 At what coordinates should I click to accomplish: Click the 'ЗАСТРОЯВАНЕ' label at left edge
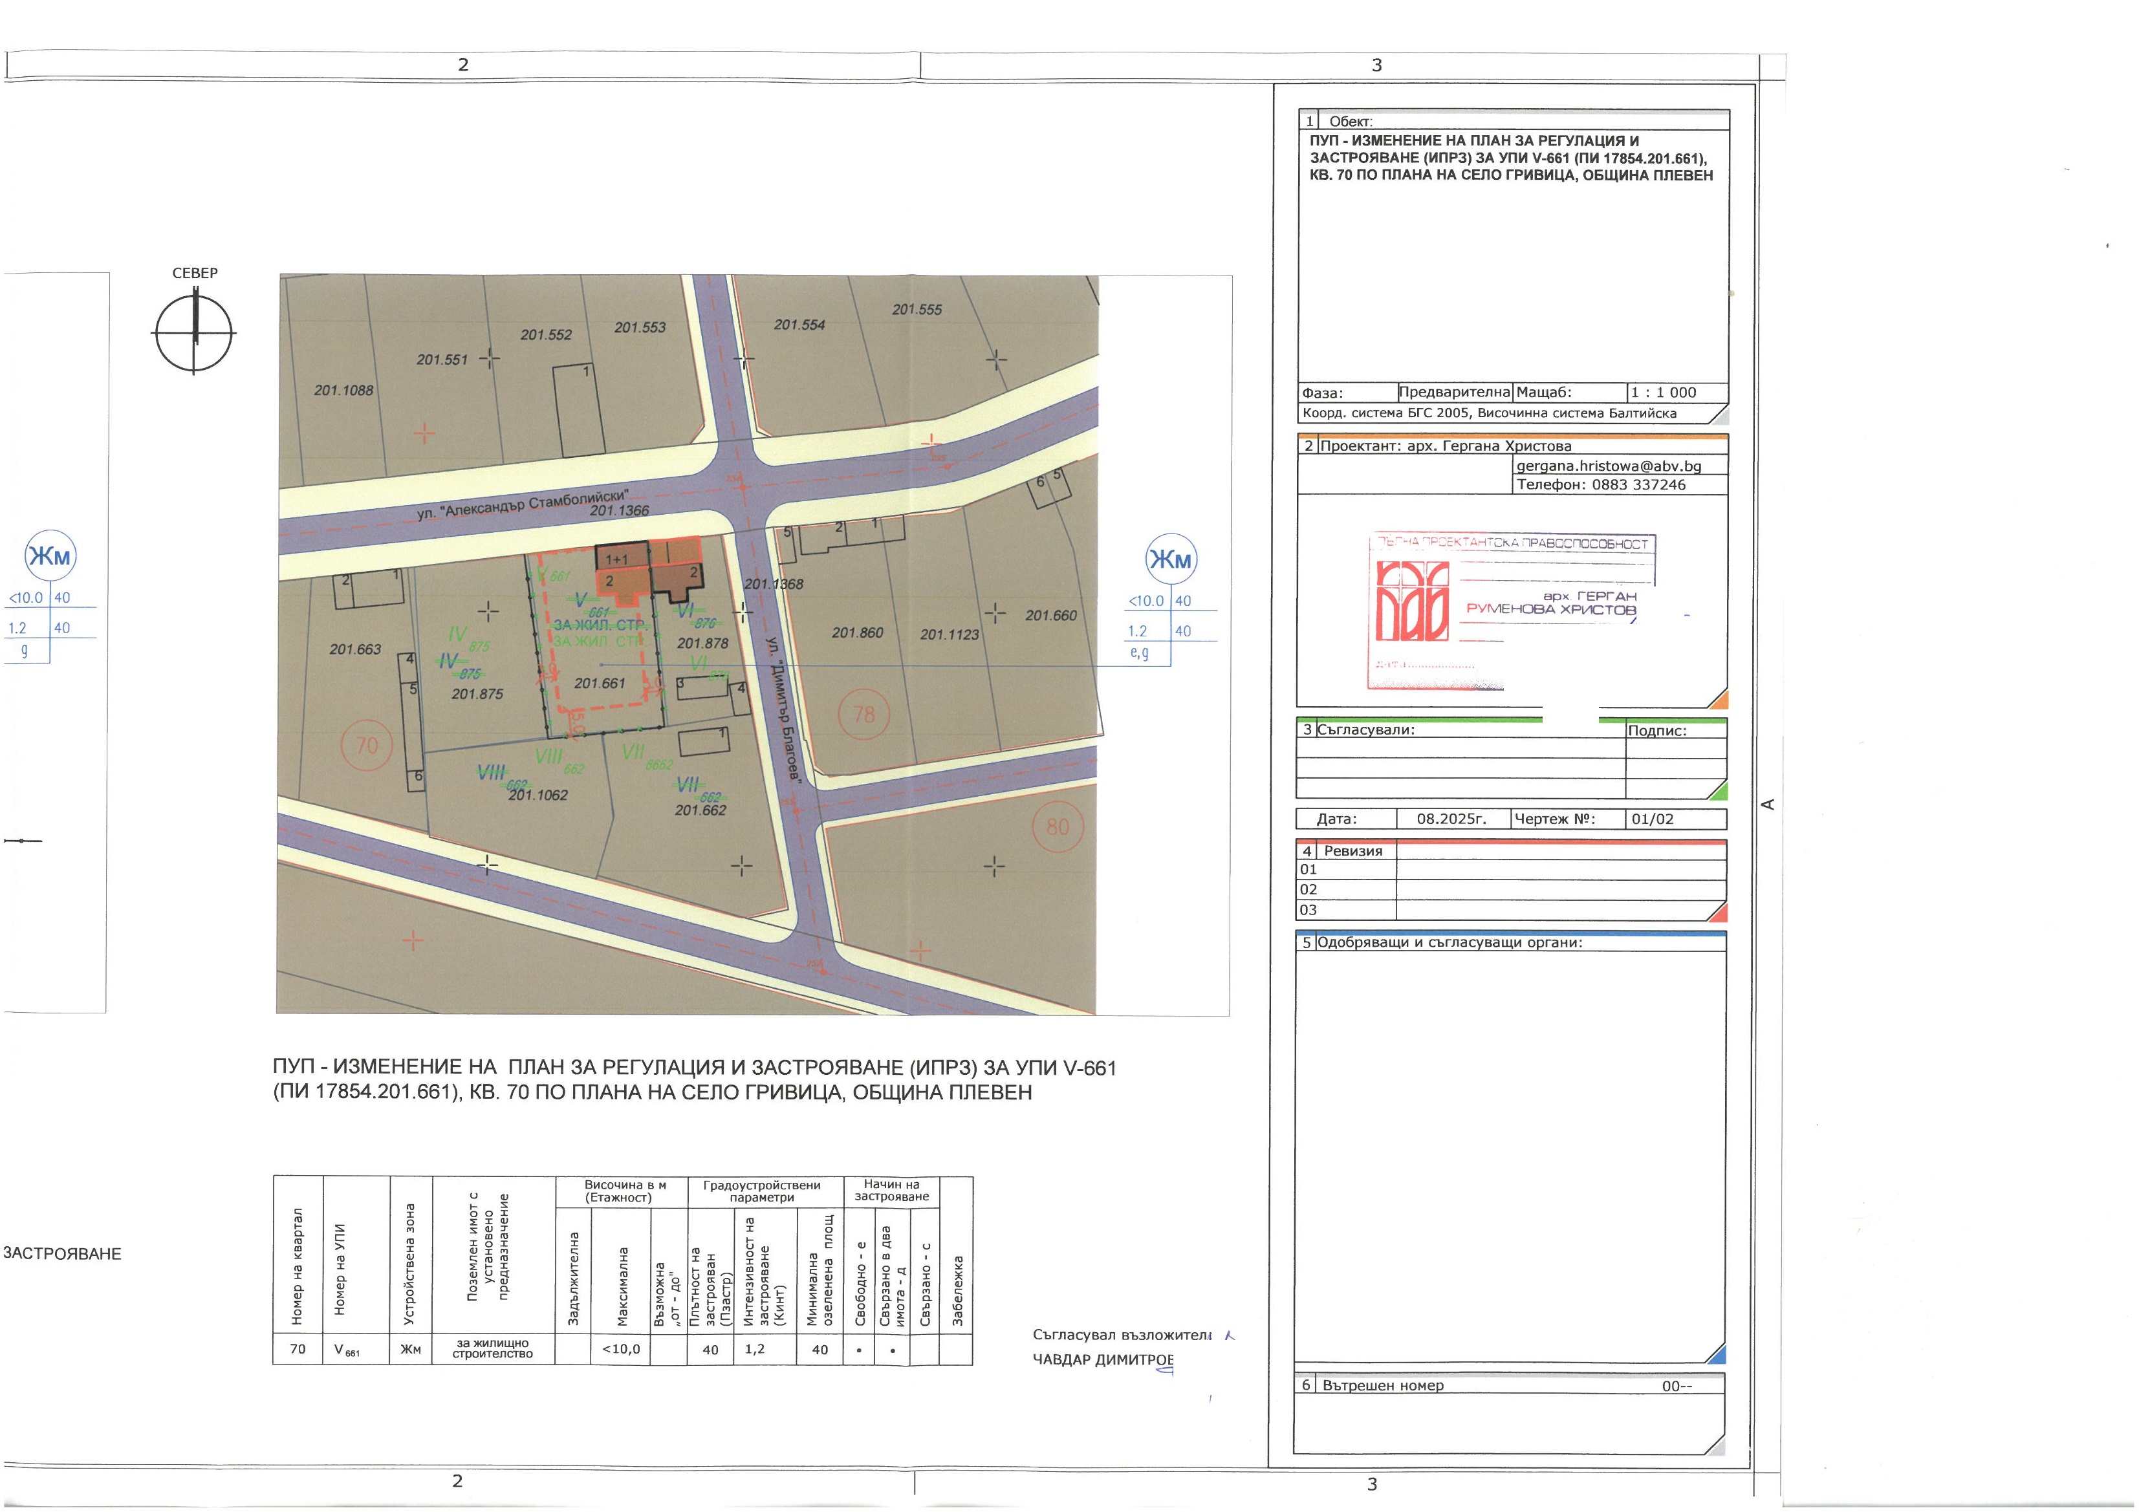pos(63,1254)
